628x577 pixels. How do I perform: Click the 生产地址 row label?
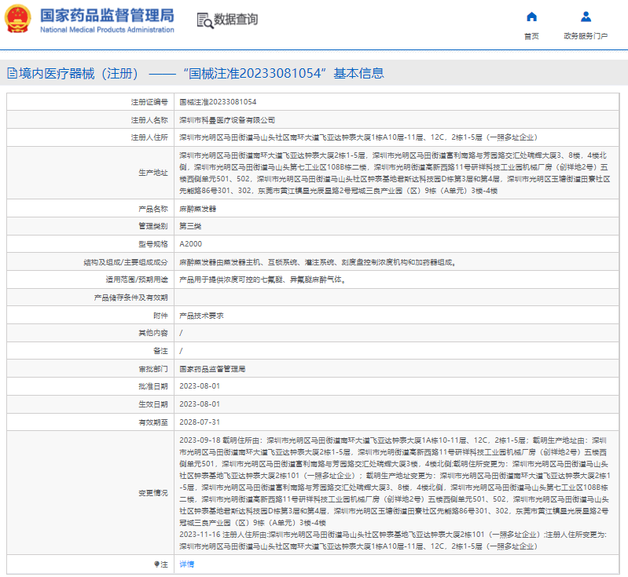(x=153, y=173)
